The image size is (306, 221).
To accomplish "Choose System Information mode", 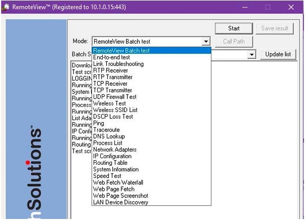I will tap(151, 169).
